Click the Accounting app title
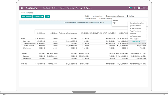This screenshot has width=168, height=95. pos(32,8)
